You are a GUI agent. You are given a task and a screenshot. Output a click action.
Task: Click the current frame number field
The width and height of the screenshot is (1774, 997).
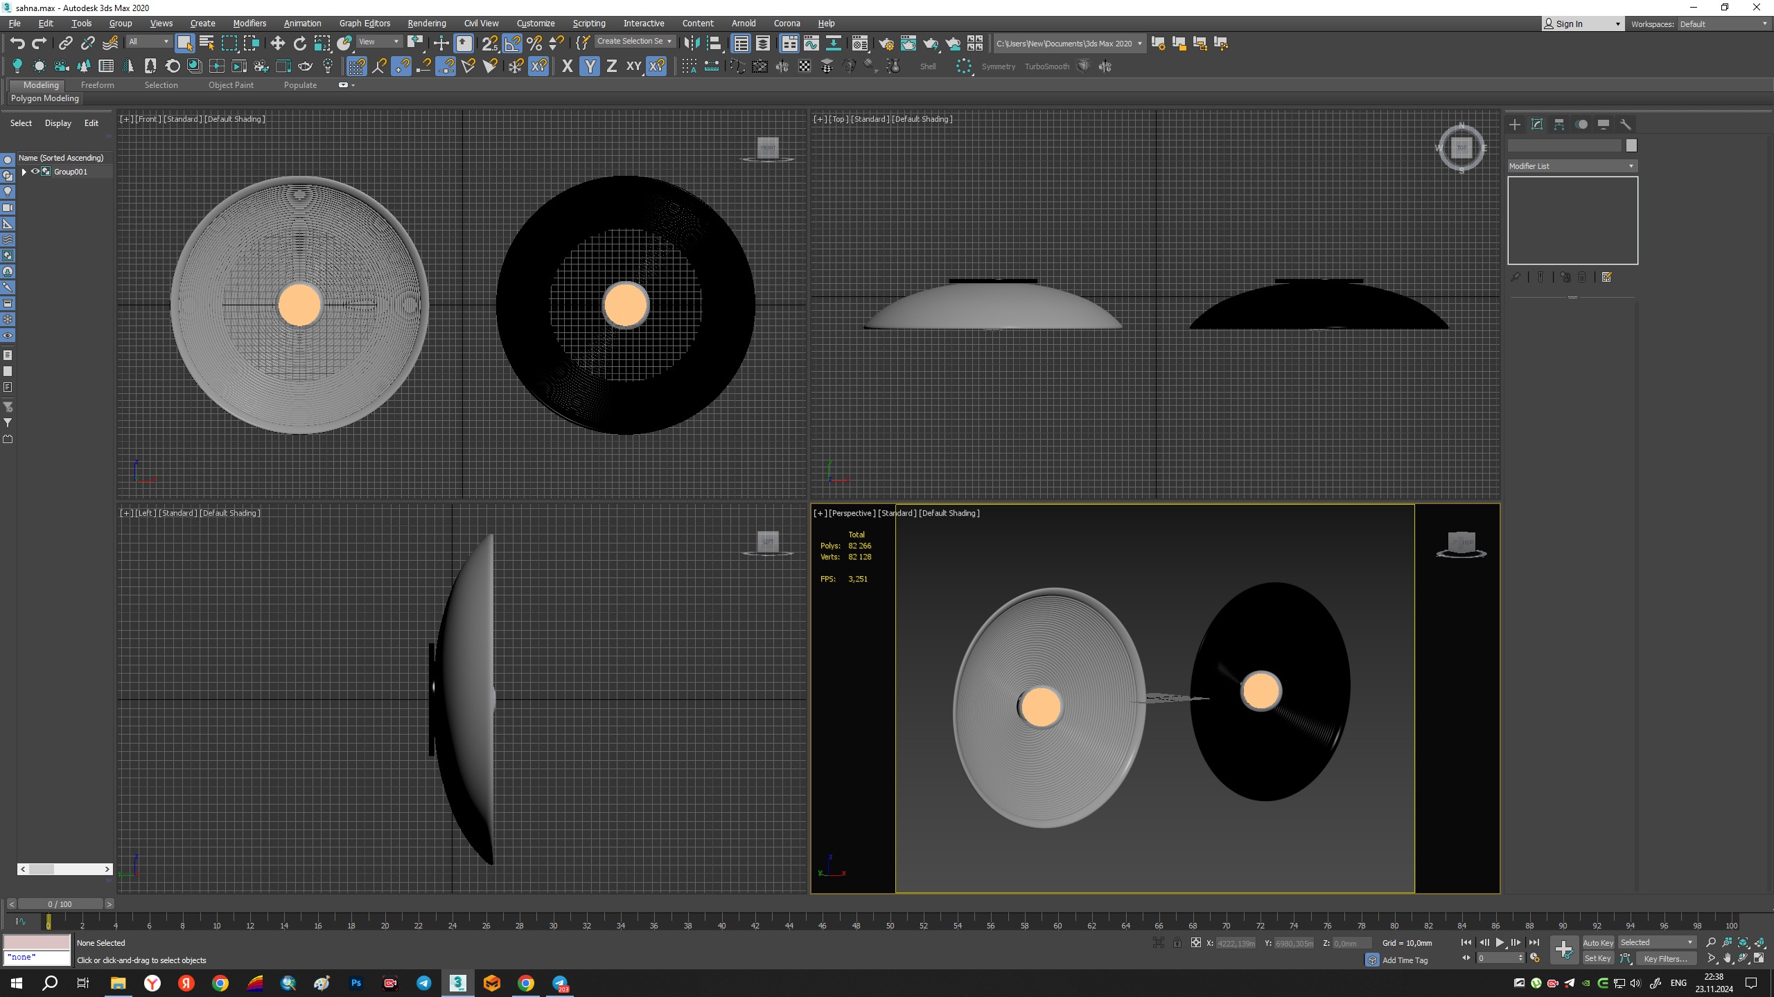[x=1498, y=958]
